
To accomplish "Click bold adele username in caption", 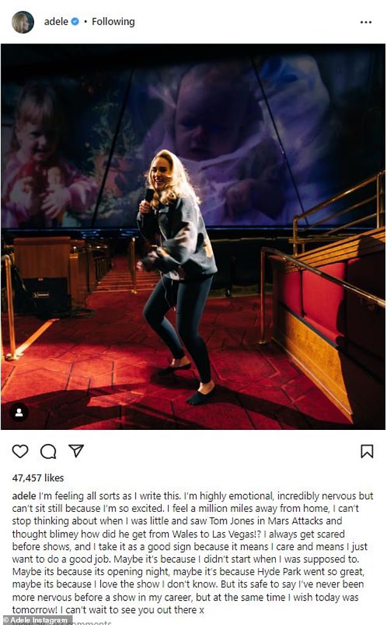I will [24, 495].
